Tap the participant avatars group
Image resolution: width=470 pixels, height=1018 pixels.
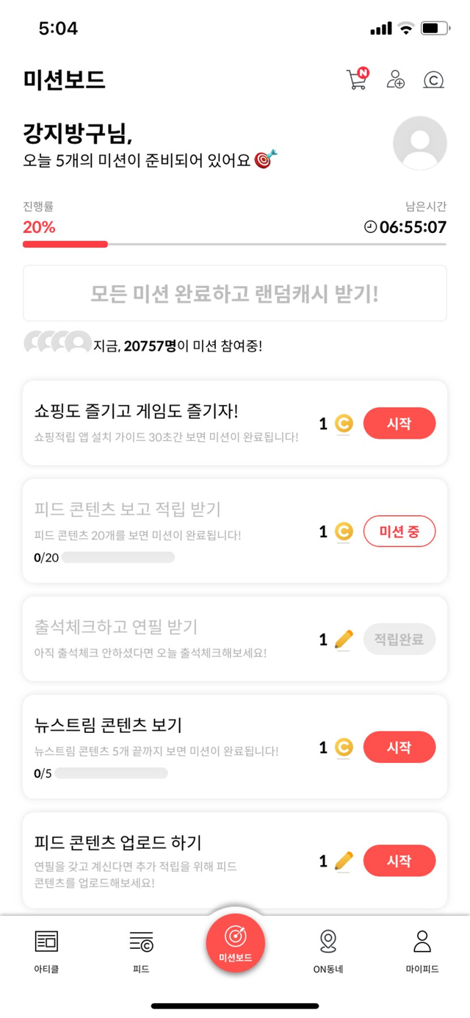(x=57, y=343)
